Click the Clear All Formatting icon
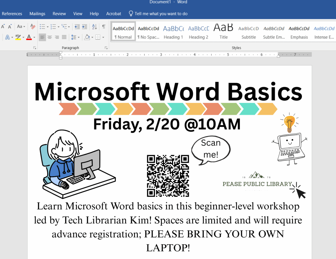Viewport: 336px width, 259px height. coord(32,26)
